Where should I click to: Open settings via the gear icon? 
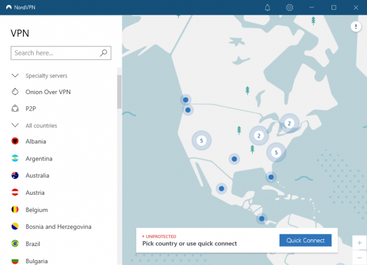(x=290, y=7)
